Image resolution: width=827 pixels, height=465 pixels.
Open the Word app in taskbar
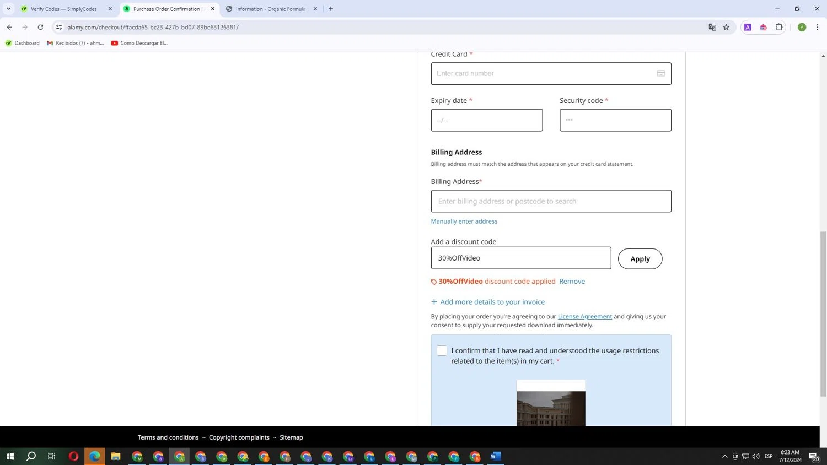click(496, 456)
